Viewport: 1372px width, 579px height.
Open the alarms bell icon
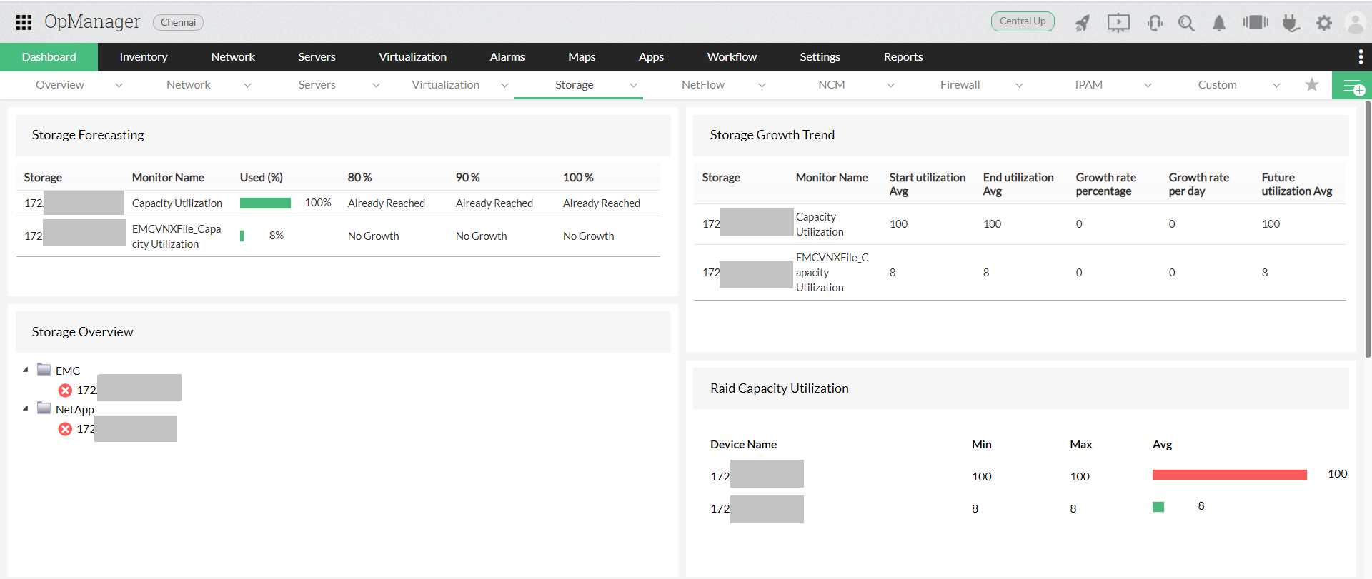tap(1219, 23)
